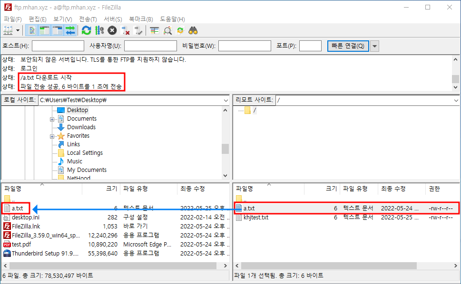This screenshot has height=284, width=461.
Task: Open 북마크(B) menu
Action: 141,19
